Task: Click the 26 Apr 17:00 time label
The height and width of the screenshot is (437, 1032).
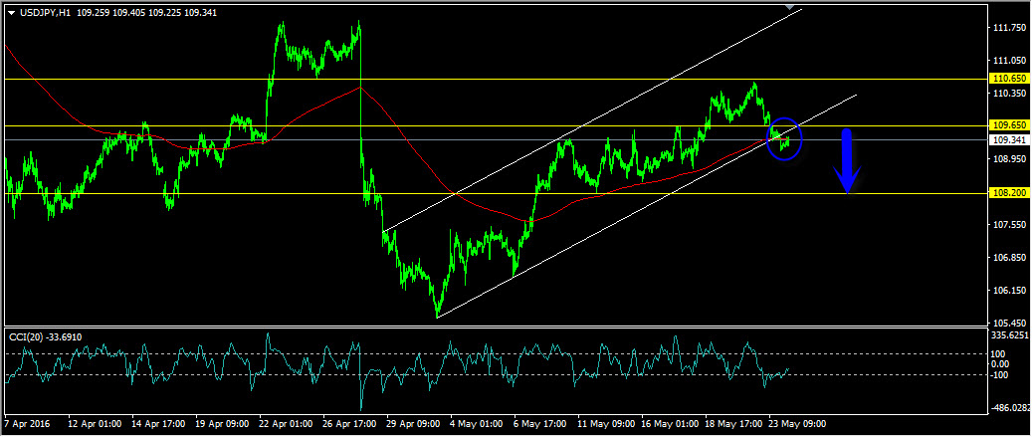Action: 350,423
